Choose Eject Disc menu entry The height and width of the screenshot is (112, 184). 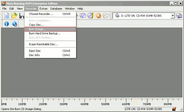50,51
